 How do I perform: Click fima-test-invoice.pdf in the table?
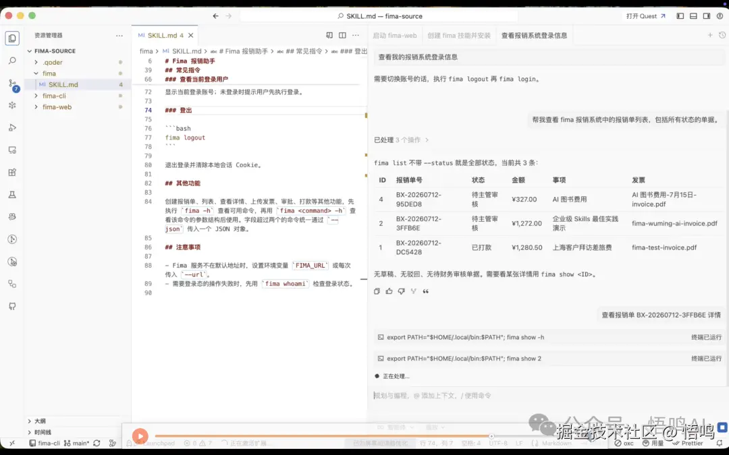point(664,247)
